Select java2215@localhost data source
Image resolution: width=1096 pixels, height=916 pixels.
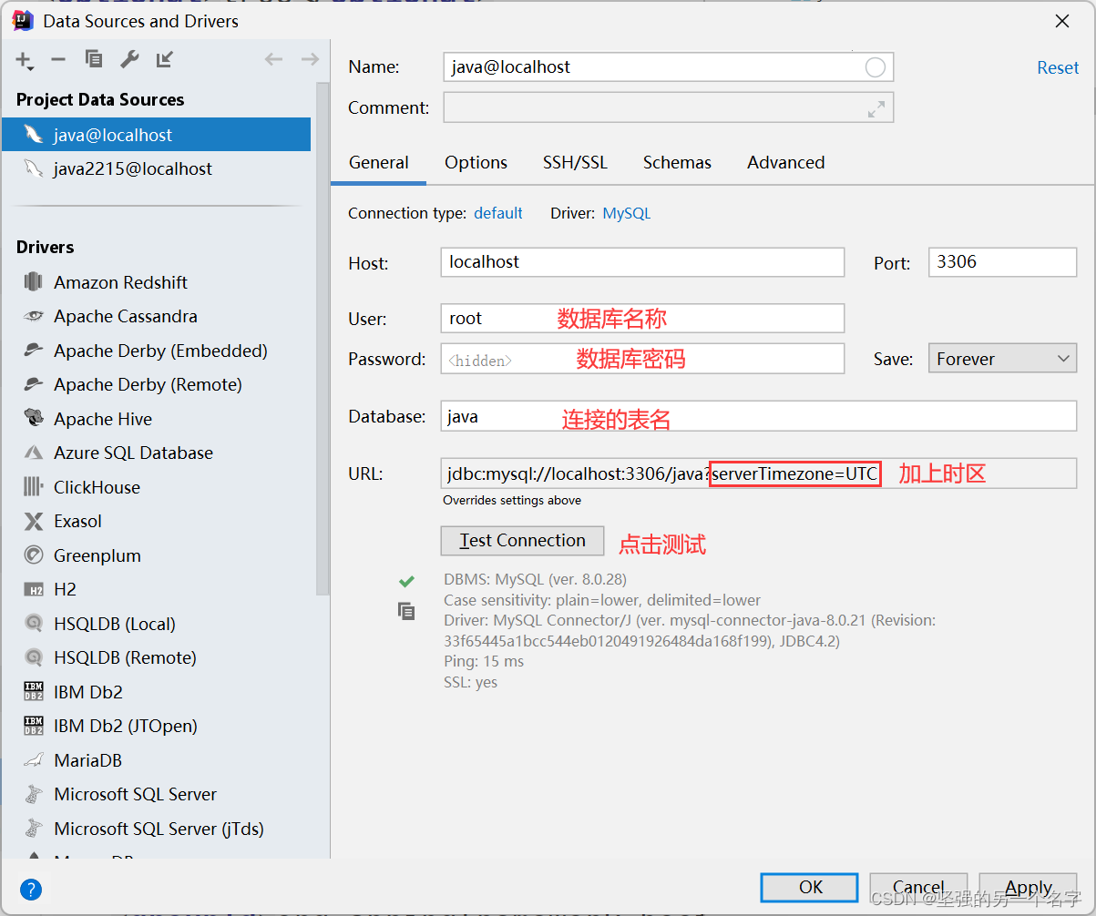156,168
